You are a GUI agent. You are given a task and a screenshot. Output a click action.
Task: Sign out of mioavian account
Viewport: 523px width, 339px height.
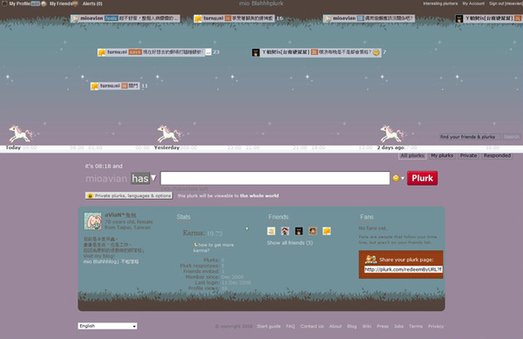coord(506,3)
